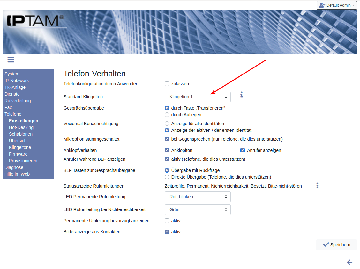Go to Klingeltöne in the sidebar
The height and width of the screenshot is (269, 360).
coord(20,147)
